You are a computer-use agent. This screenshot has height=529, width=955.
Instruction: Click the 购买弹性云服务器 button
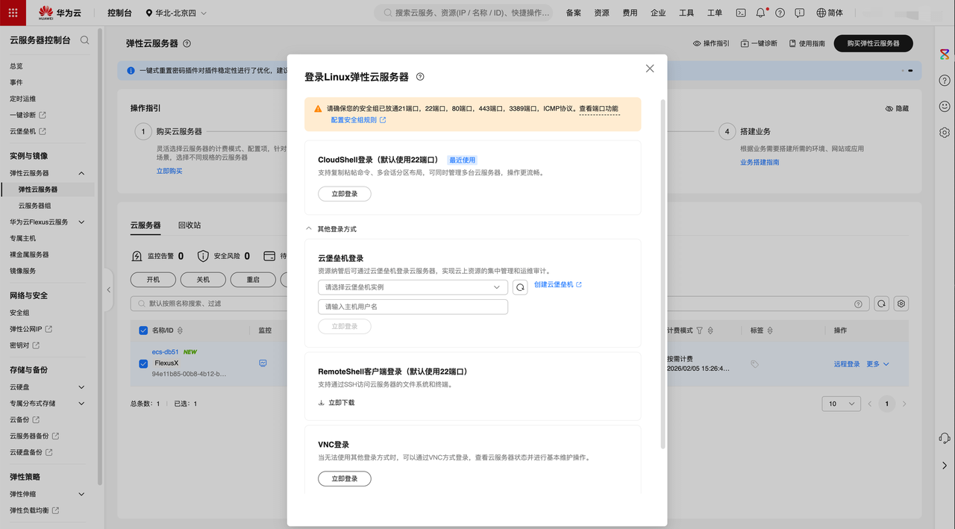(873, 43)
